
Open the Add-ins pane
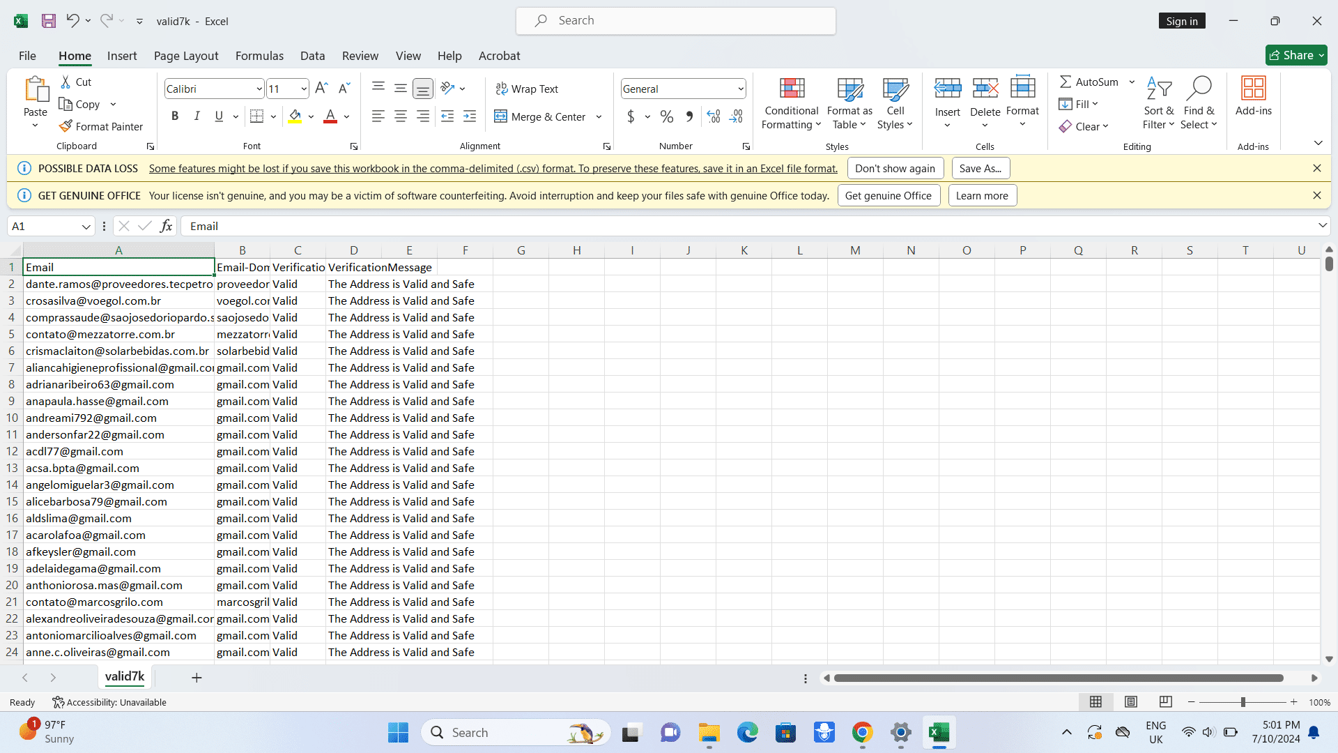click(x=1254, y=96)
